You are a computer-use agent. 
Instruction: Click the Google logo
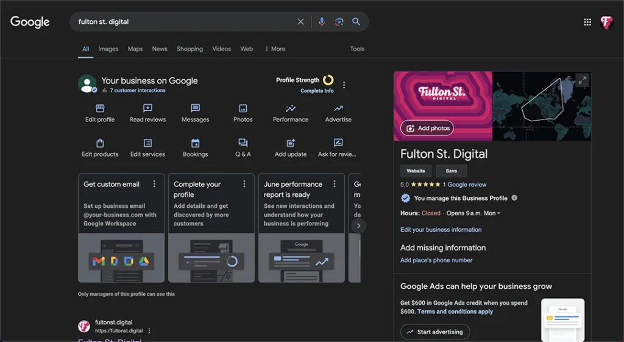30,22
